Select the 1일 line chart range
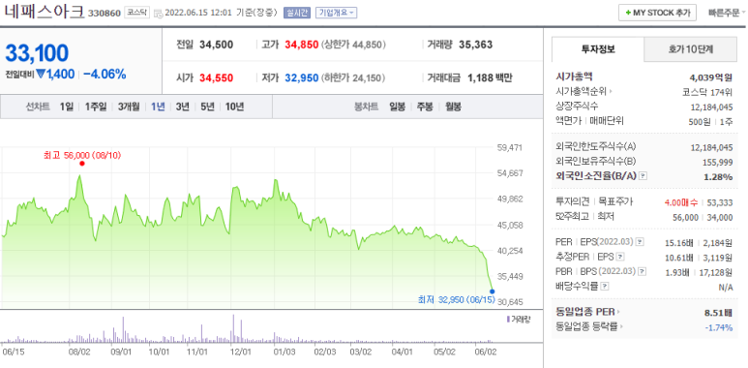The width and height of the screenshot is (748, 368). pyautogui.click(x=67, y=107)
